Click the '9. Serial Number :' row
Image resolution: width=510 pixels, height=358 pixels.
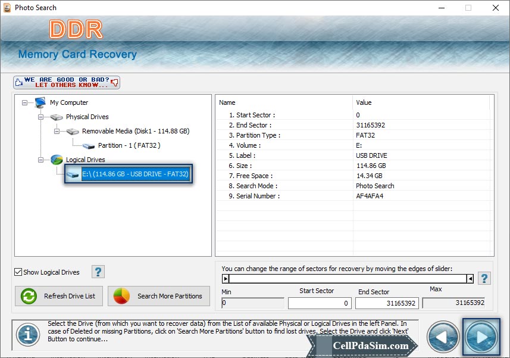(353, 195)
